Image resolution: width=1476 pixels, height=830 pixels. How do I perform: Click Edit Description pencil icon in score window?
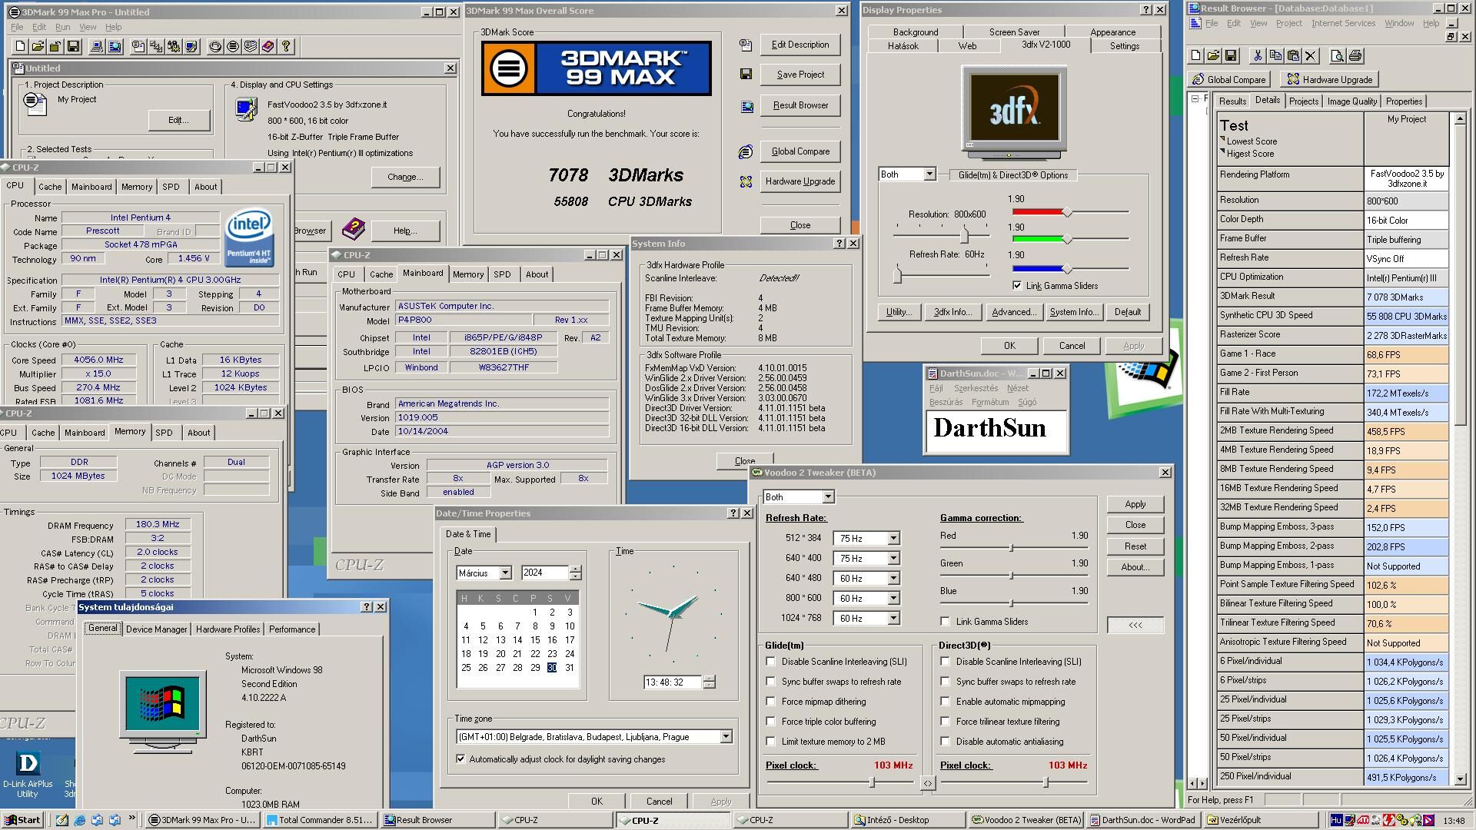tap(745, 45)
